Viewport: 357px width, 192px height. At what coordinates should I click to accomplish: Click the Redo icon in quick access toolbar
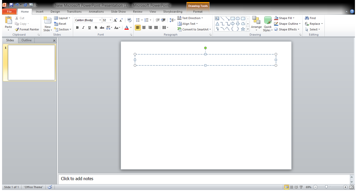pos(25,5)
